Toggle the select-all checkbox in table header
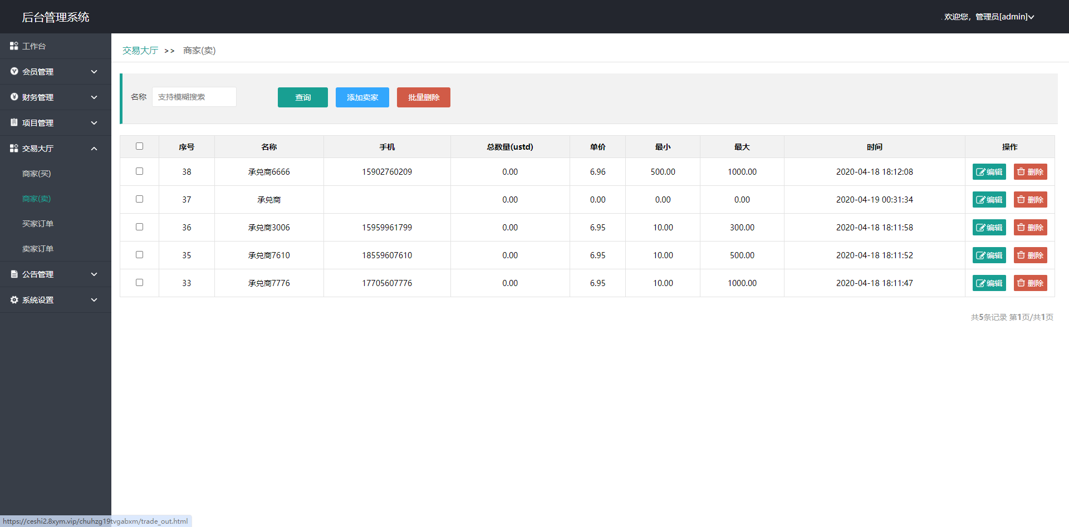 139,146
